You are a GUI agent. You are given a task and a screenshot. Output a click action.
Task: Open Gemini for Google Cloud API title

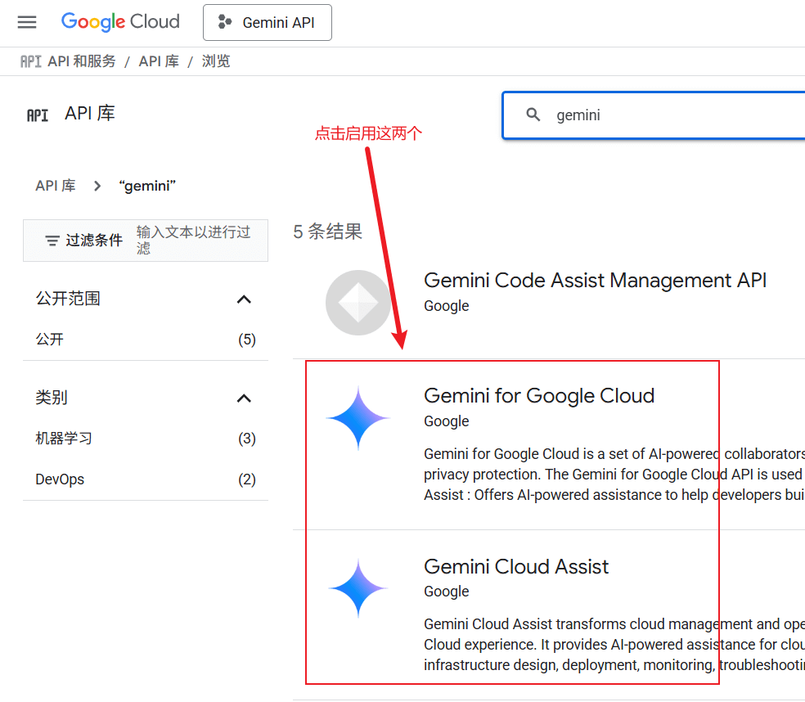coord(538,396)
